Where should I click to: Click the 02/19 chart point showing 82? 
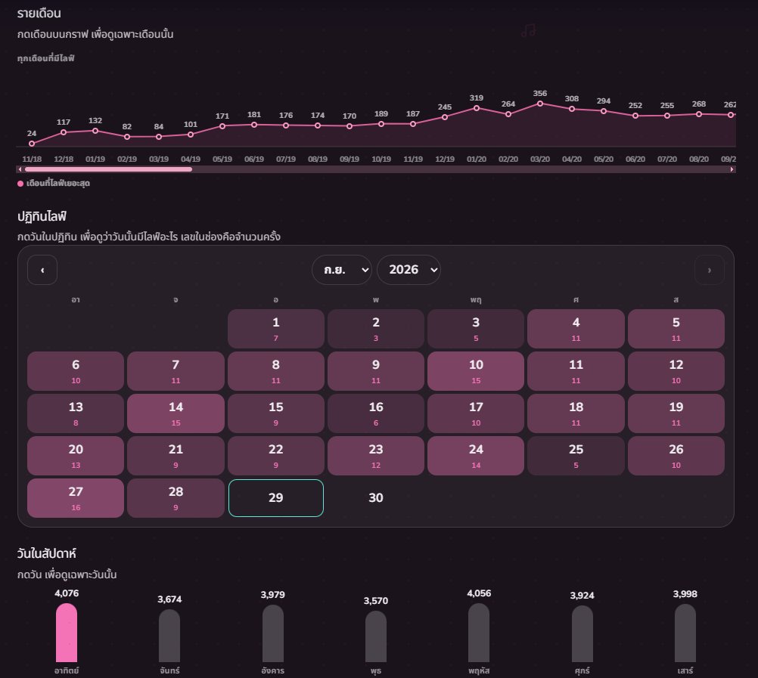[127, 137]
